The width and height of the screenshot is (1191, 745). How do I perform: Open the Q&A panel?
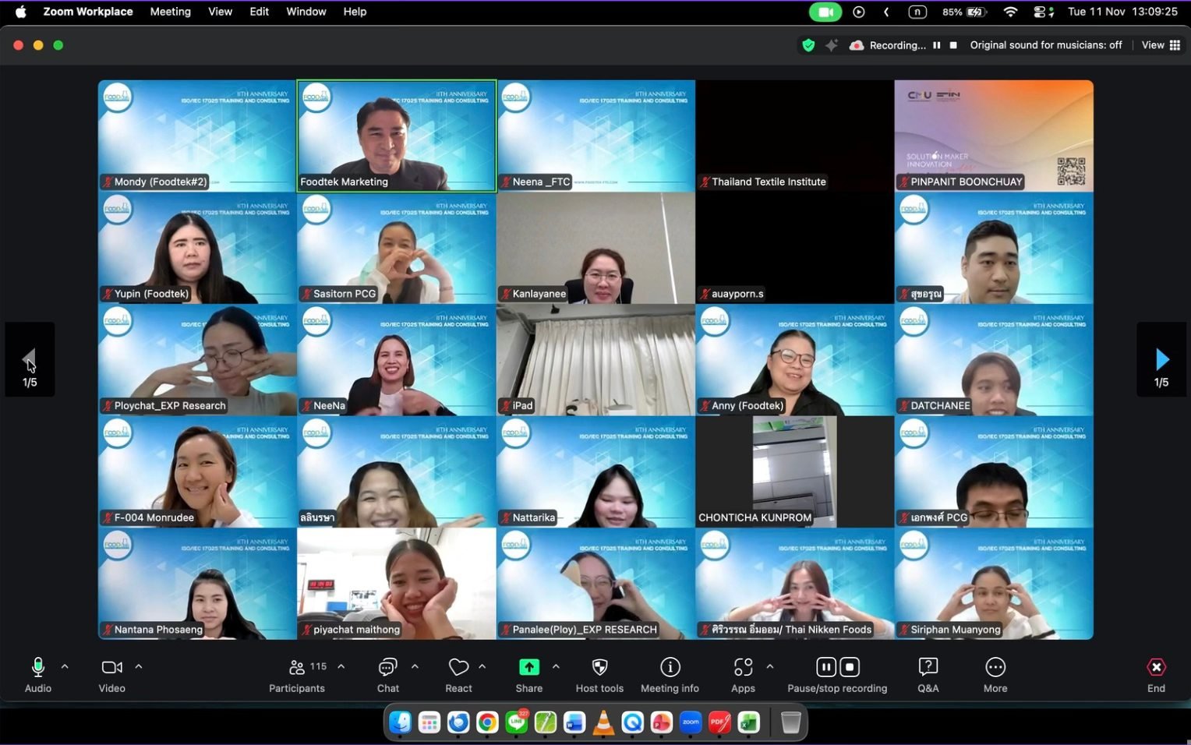[x=928, y=668]
